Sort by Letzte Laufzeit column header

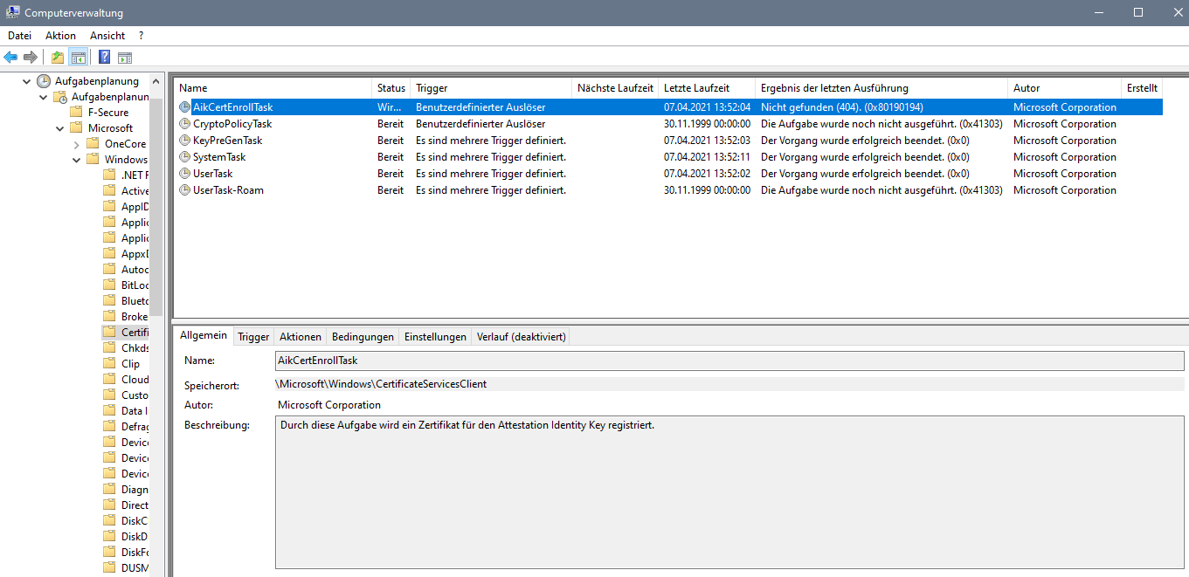tap(708, 88)
